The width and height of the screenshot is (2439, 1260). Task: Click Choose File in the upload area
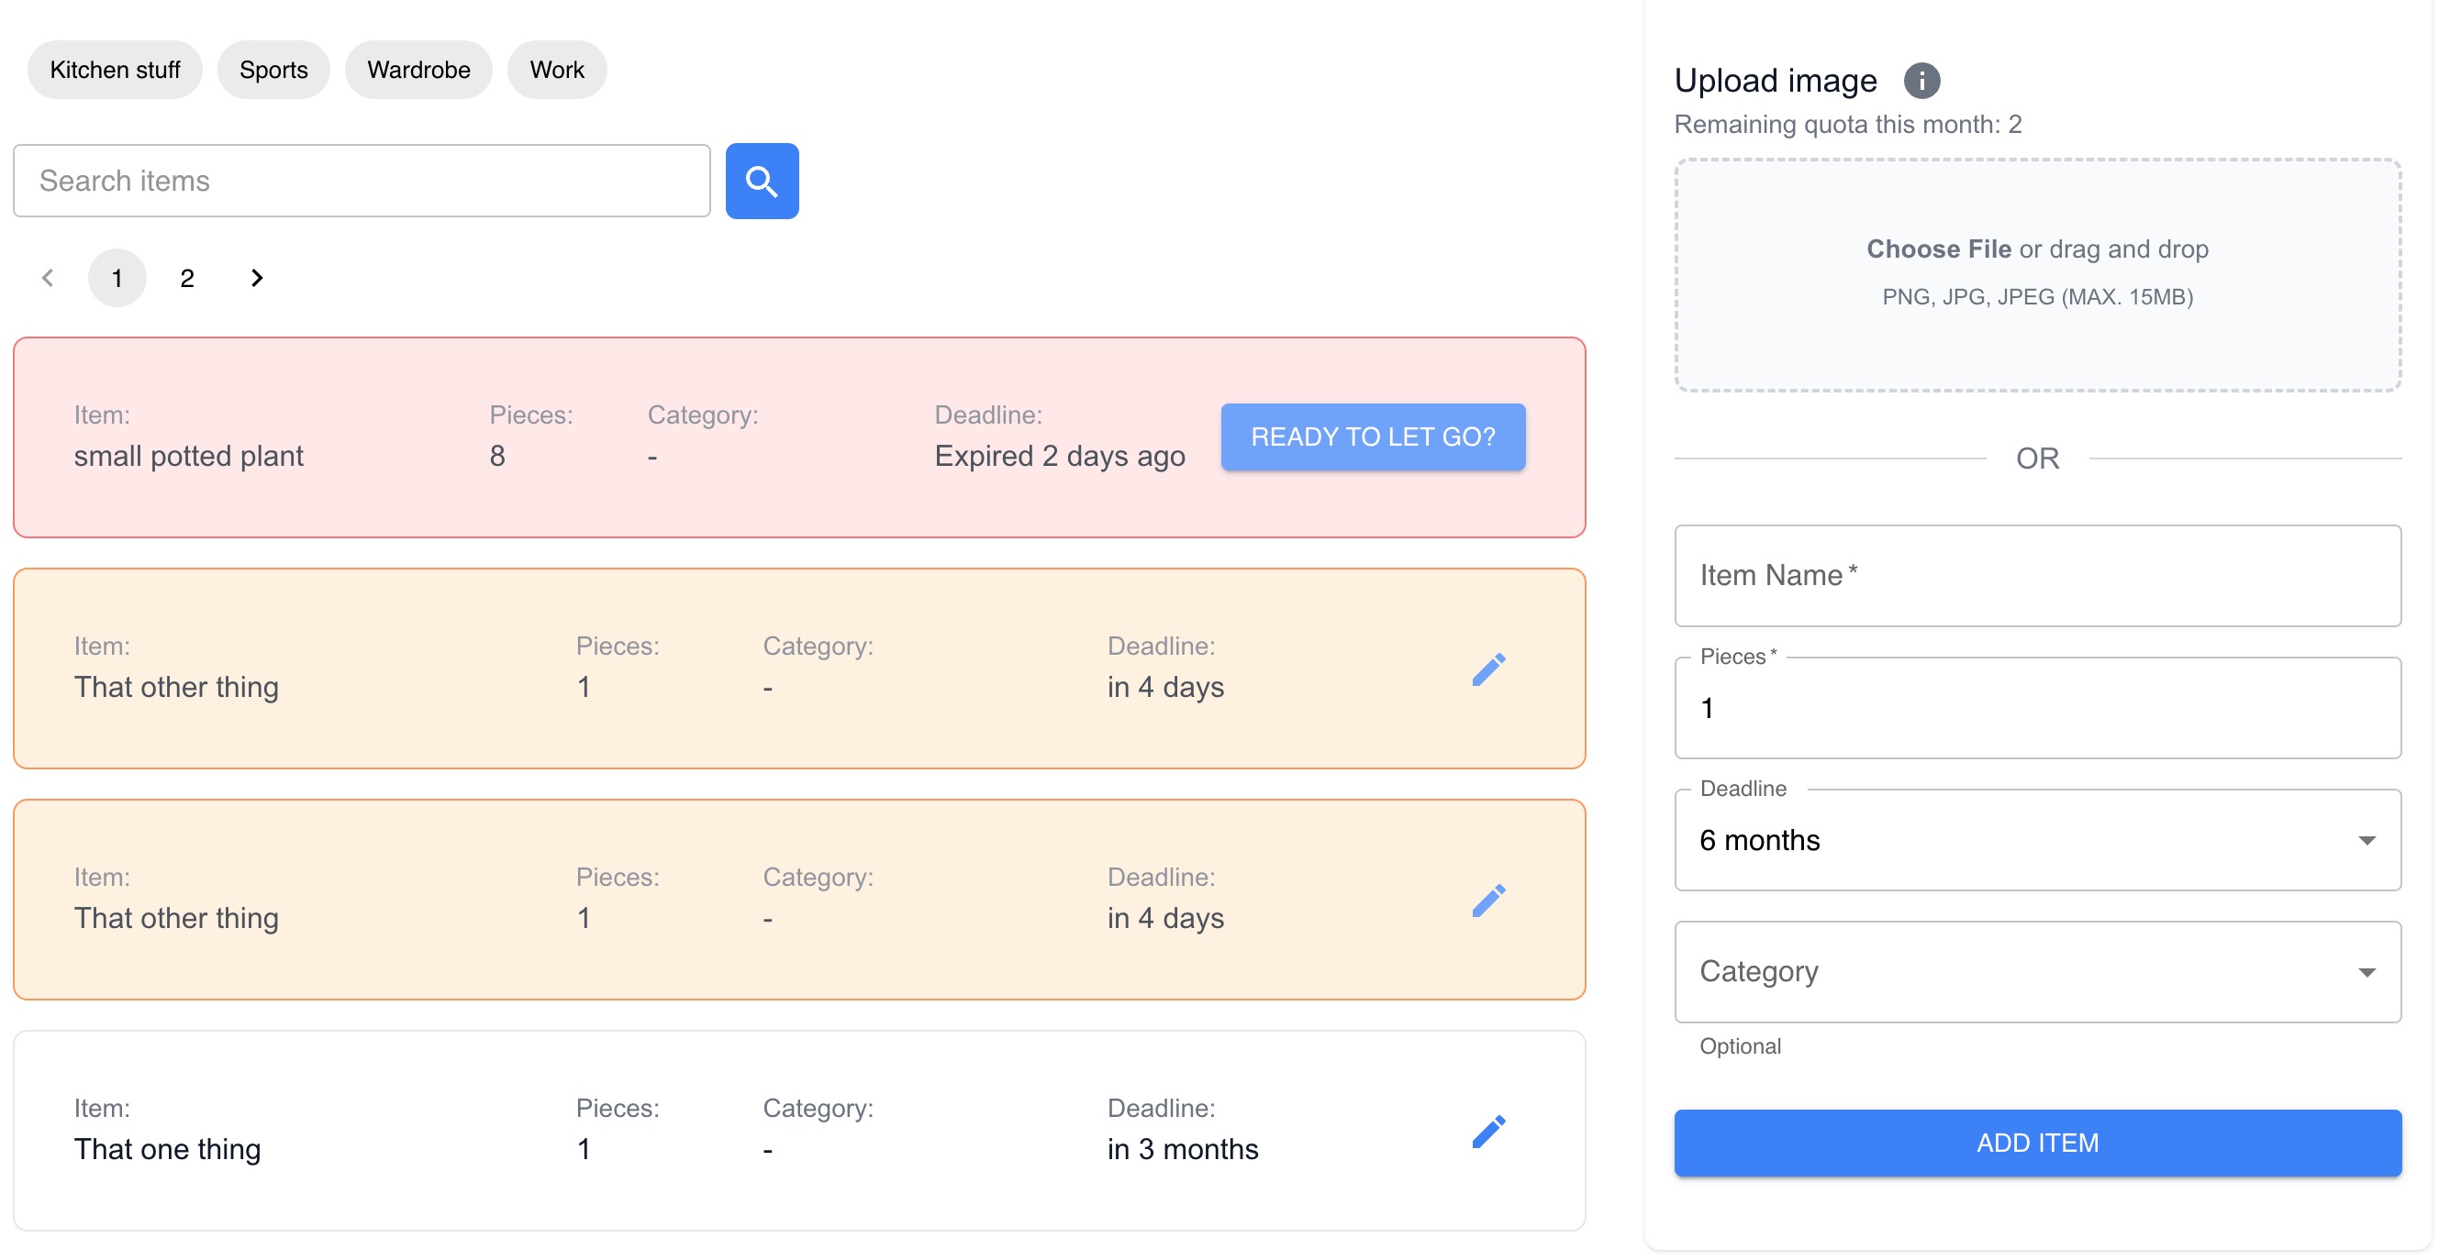[1937, 249]
